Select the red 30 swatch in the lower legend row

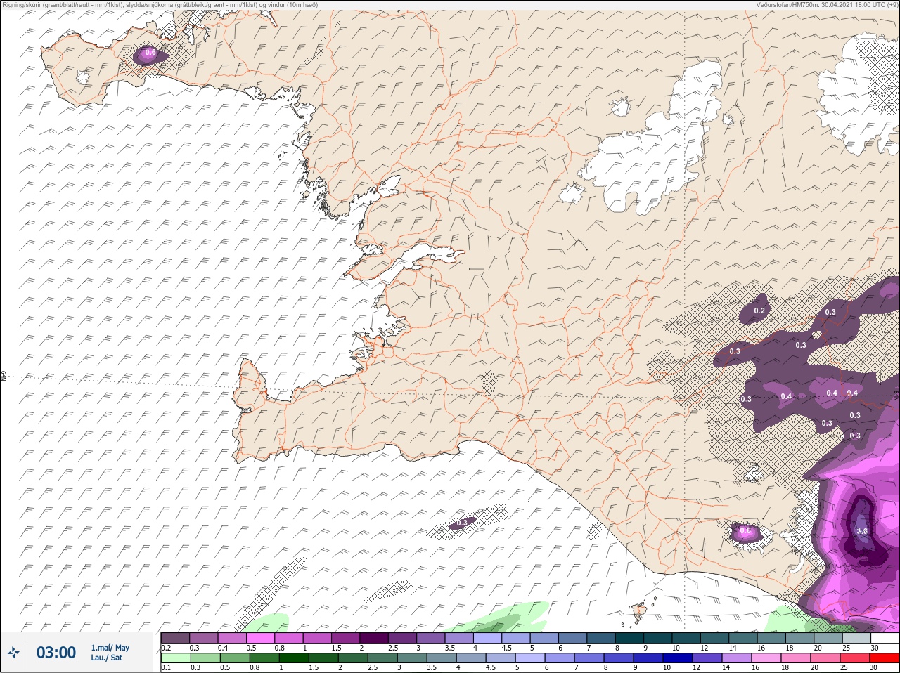tap(884, 658)
